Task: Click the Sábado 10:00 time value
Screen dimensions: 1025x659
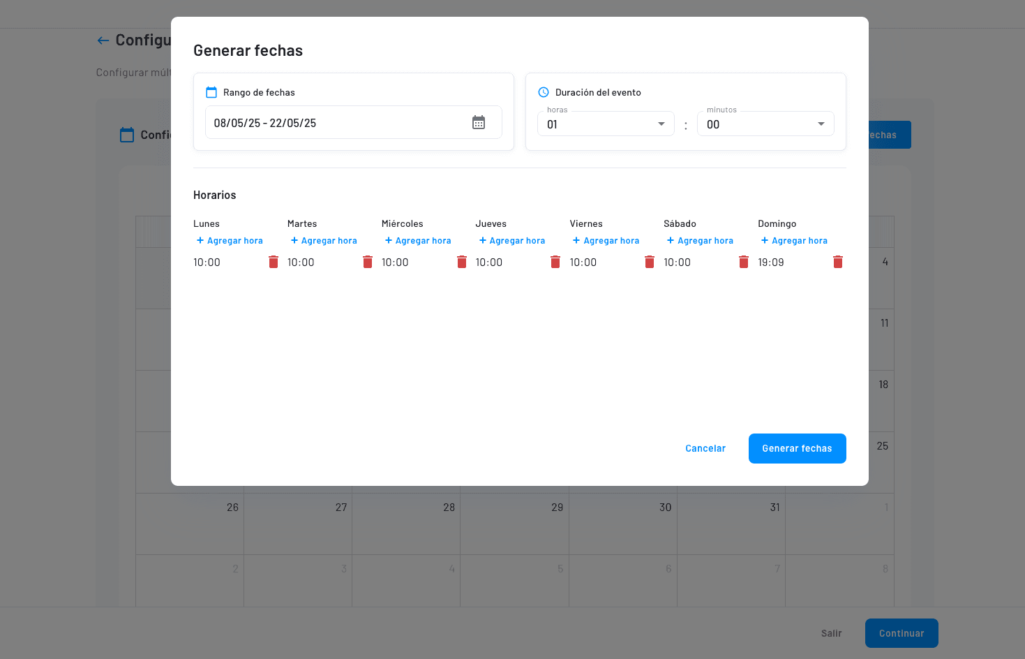Action: (677, 262)
